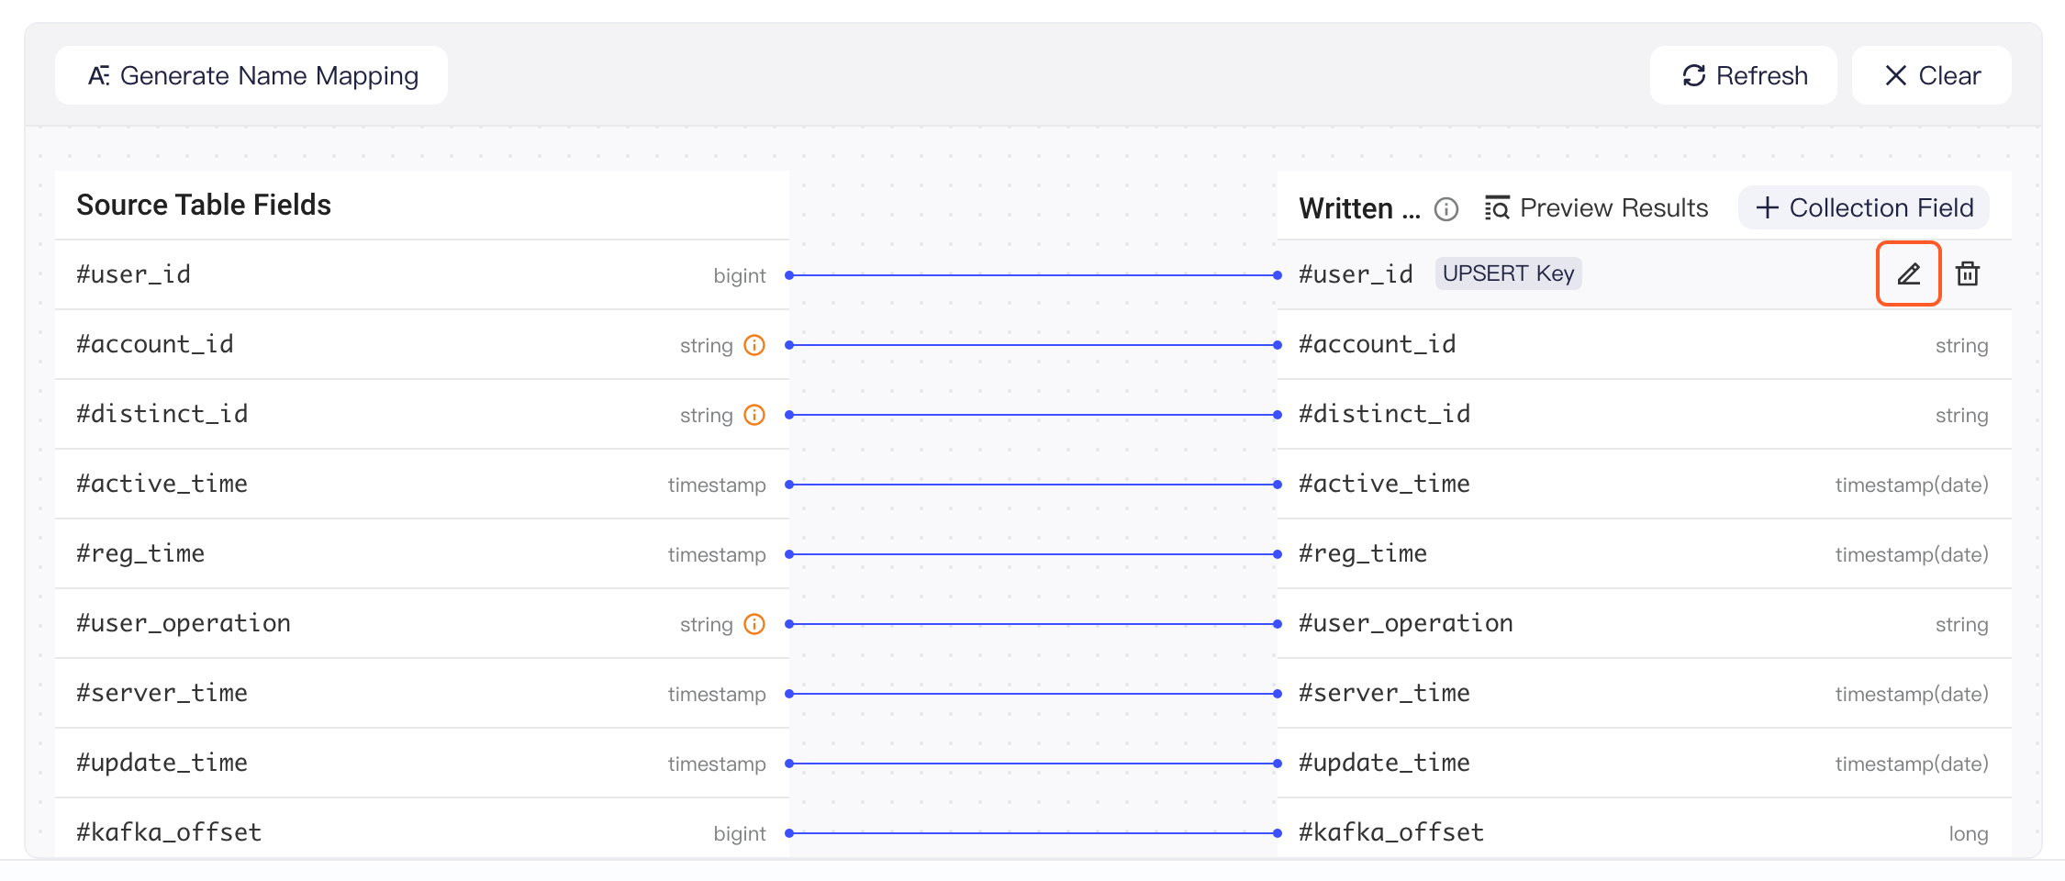Open Preview Results

1597,208
